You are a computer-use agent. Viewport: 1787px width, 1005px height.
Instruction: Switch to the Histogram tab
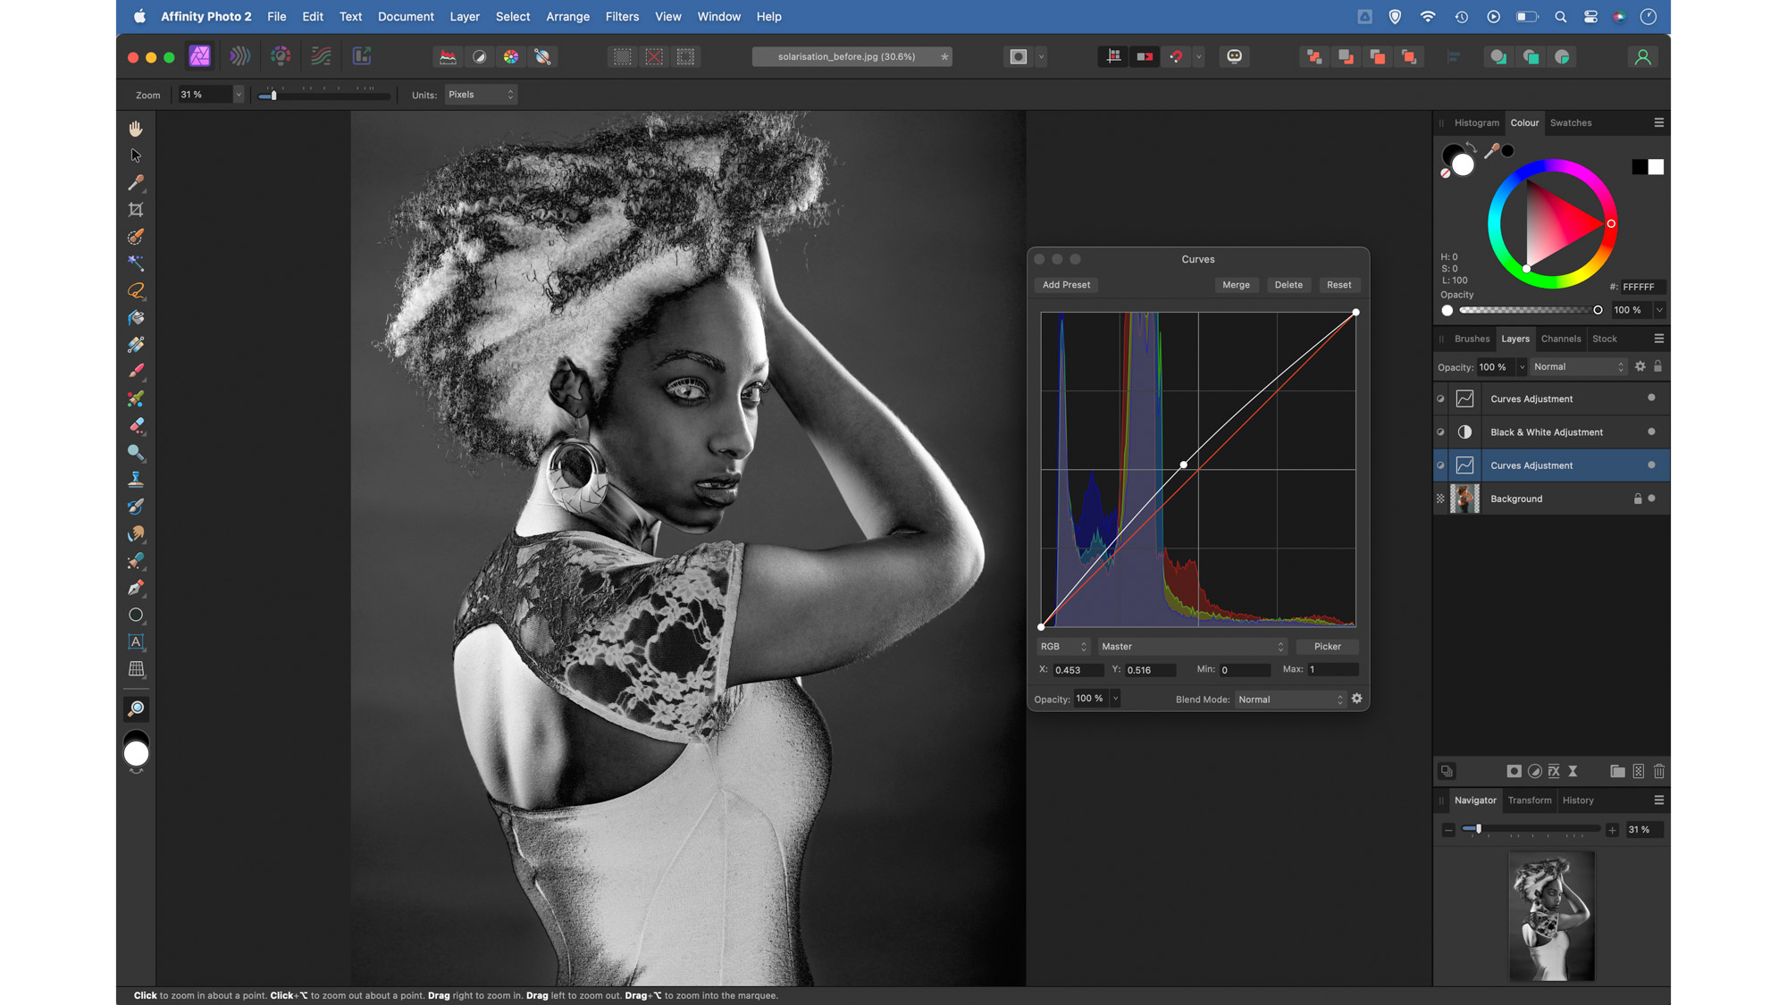tap(1476, 122)
